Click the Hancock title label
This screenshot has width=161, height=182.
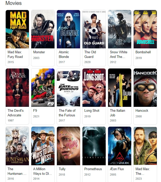tap(142, 110)
